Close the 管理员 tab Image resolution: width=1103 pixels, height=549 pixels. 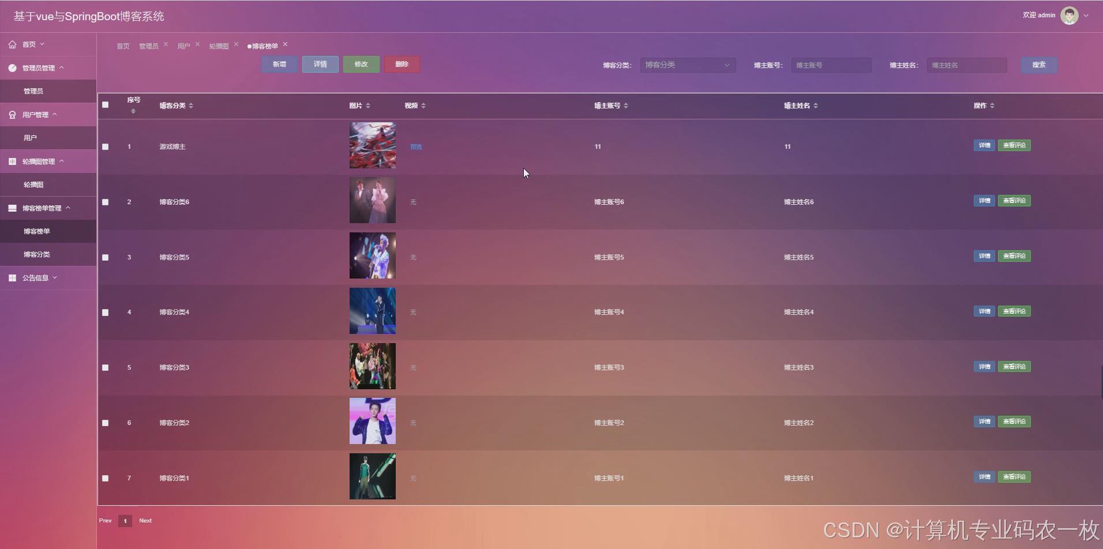pos(166,44)
